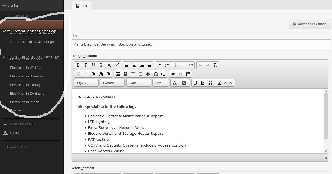Screen dimensions: 332x174
Task: Click the Paste icon
Action: 93,74
